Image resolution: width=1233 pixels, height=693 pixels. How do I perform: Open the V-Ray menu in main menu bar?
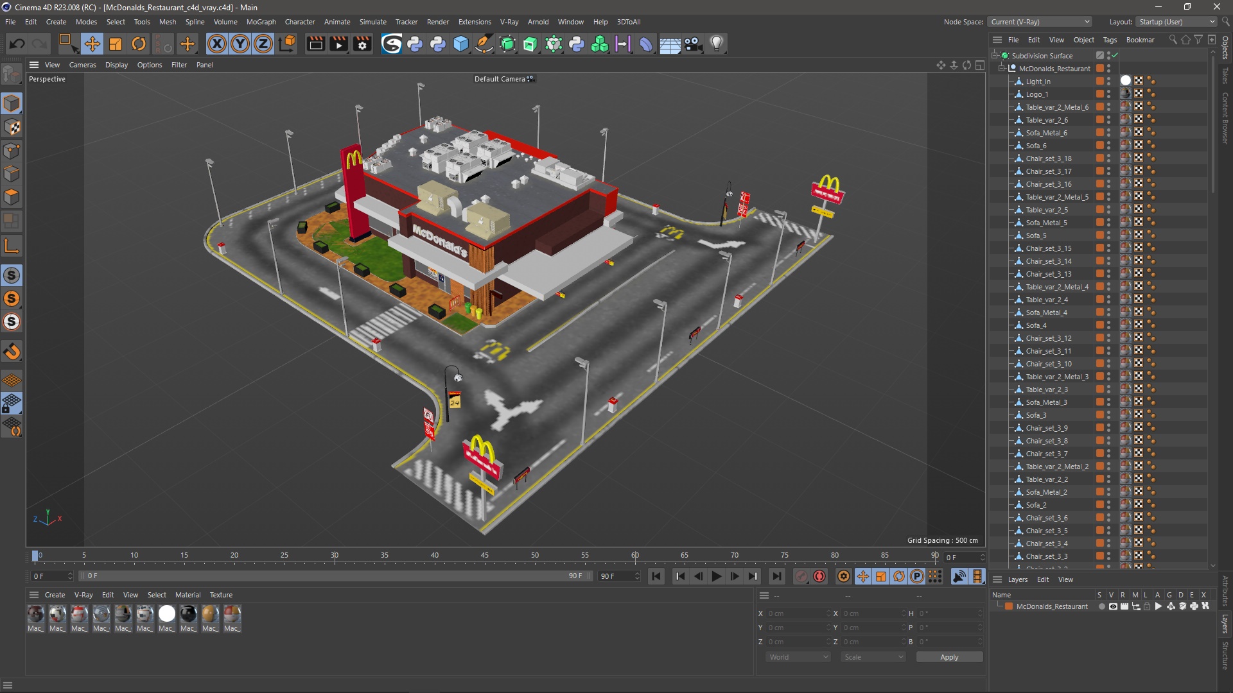click(509, 22)
